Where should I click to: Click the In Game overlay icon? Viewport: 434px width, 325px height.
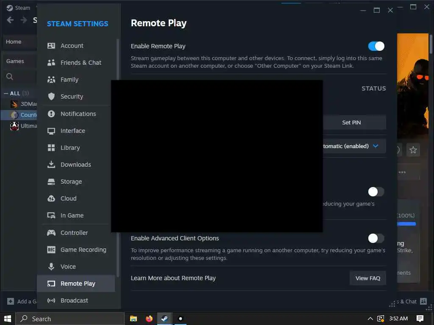(51, 215)
